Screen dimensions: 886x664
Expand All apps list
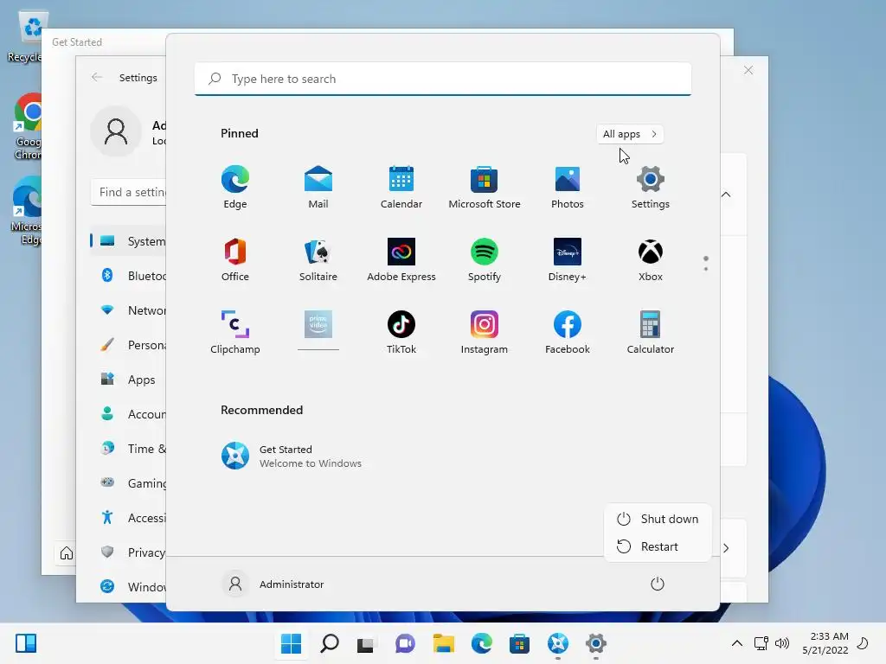[x=630, y=134]
